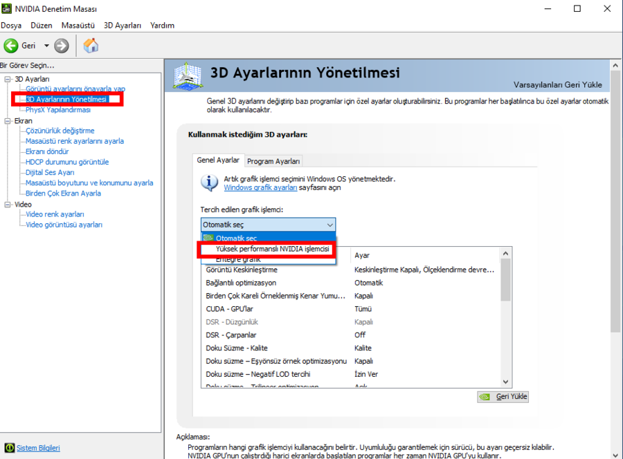Click the main panel scrollbar thumb
623x459 pixels.
coord(615,202)
